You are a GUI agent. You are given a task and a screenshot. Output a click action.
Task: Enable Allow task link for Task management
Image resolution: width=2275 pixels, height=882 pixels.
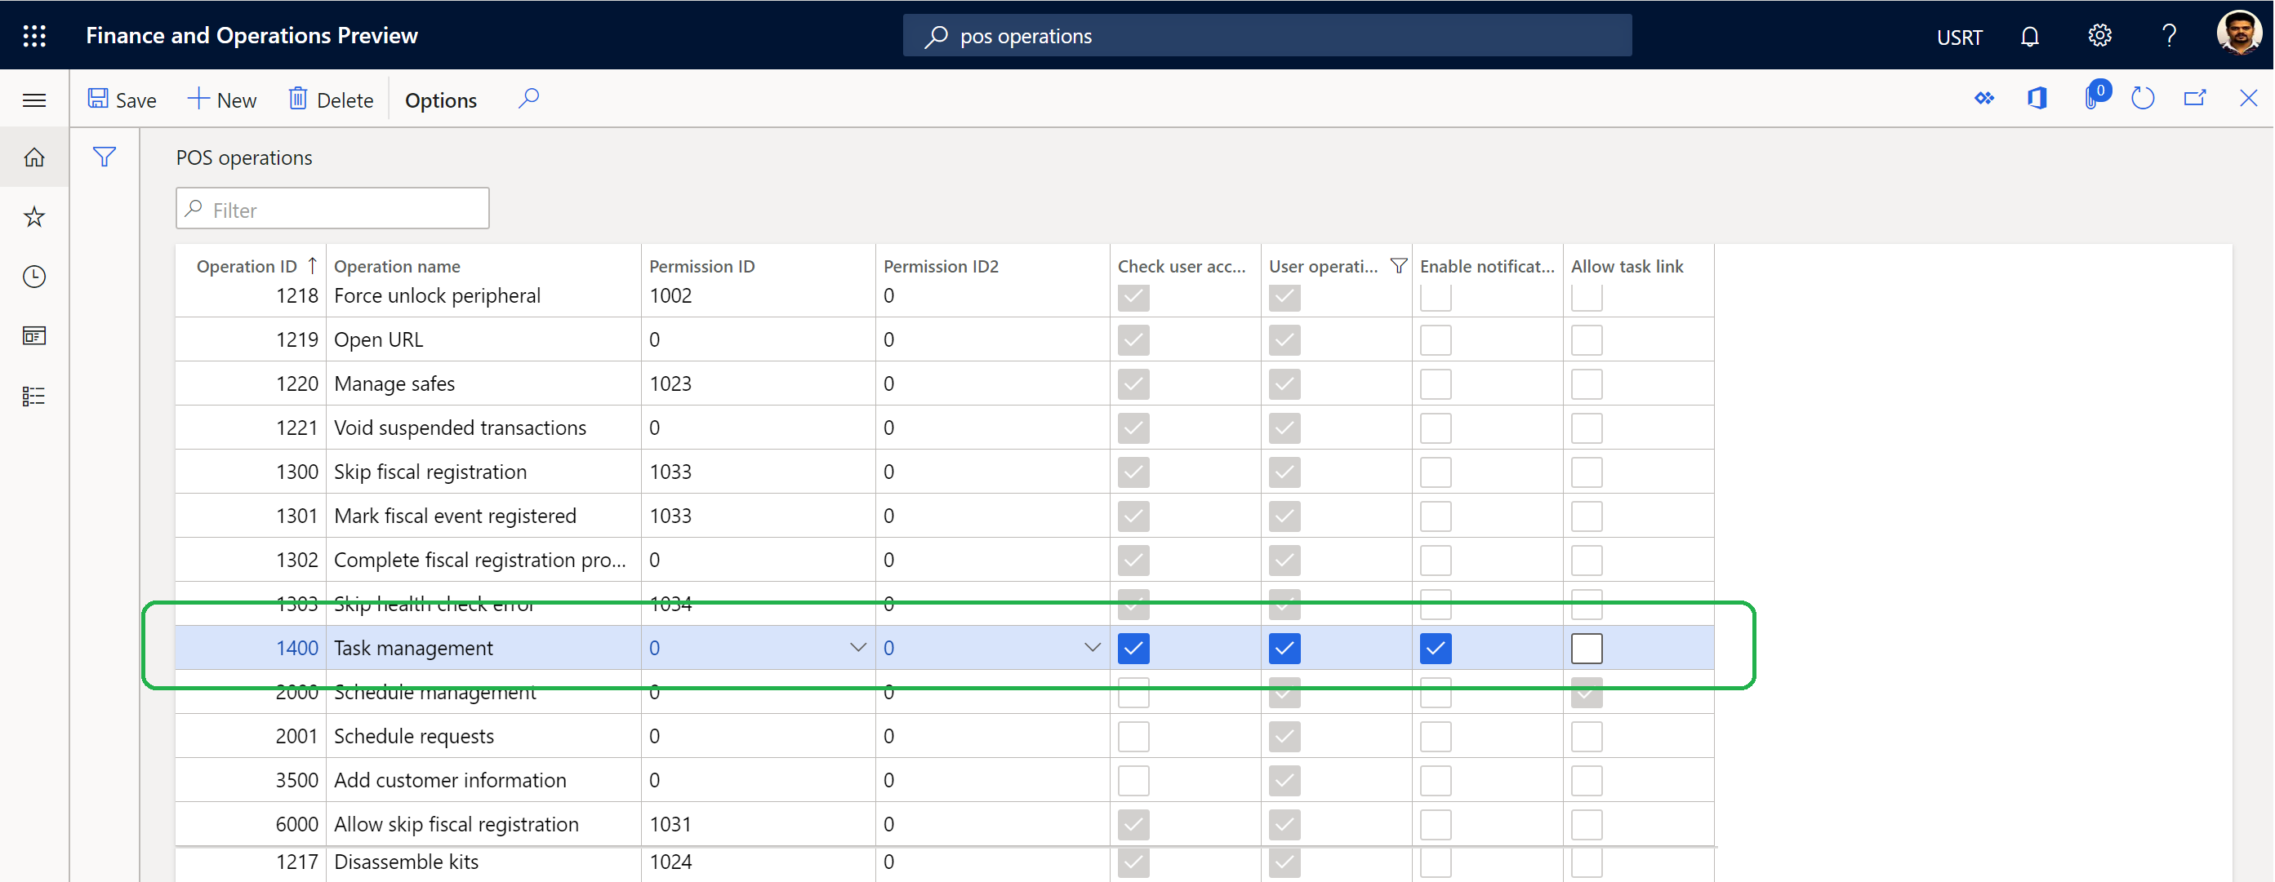[x=1587, y=649]
